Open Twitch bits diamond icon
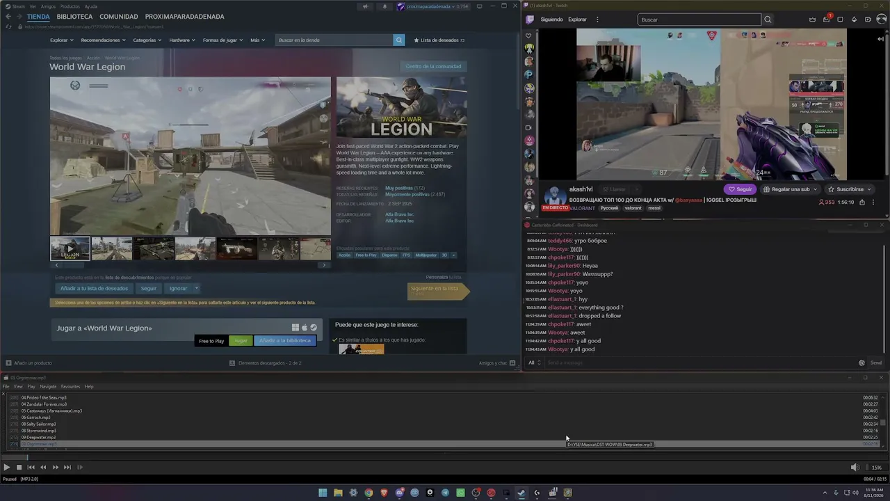 tap(854, 19)
